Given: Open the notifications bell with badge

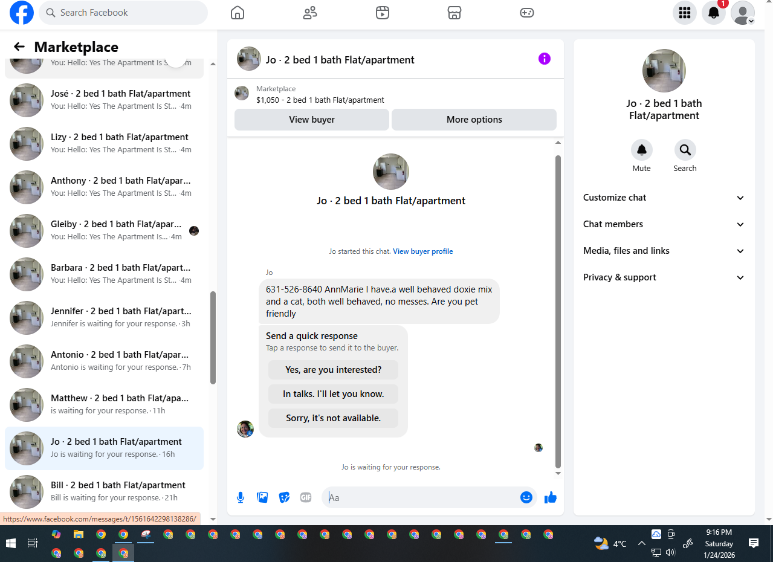Looking at the screenshot, I should pyautogui.click(x=714, y=13).
